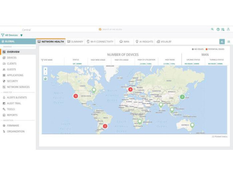
Task: Click the red cluster marker over United States
Action: tap(76, 96)
